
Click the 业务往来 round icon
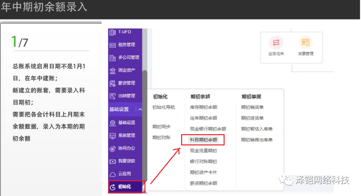tap(276, 43)
